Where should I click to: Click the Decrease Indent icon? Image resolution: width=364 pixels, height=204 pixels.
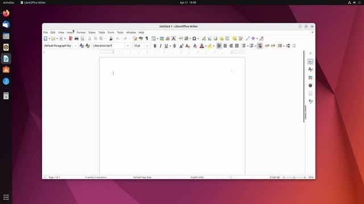pos(273,46)
